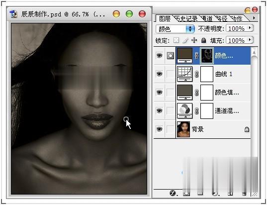
Task: Click the mask link icon on 曲线 1
Action: pyautogui.click(x=196, y=74)
